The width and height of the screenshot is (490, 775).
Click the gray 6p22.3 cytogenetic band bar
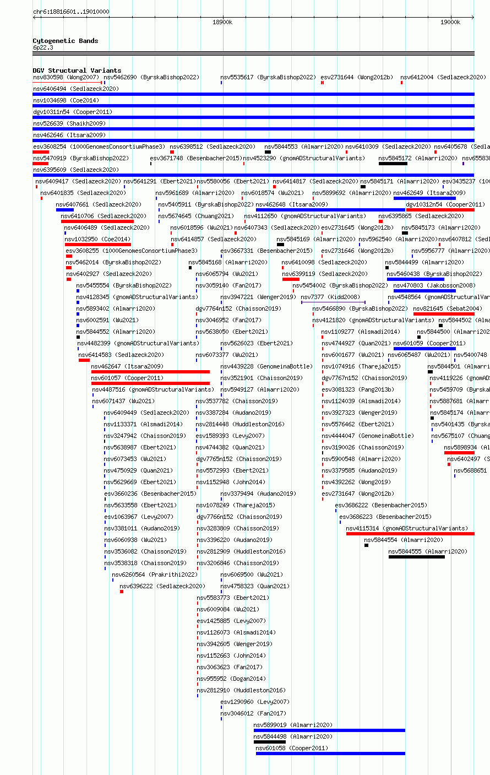pos(253,53)
